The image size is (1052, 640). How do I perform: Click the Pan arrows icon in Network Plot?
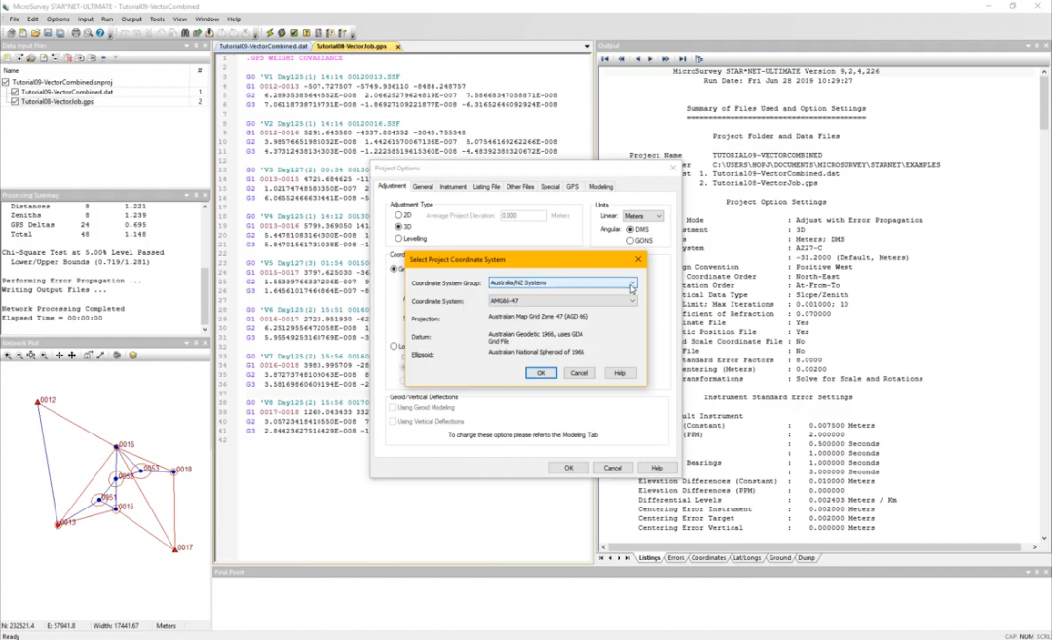[72, 356]
